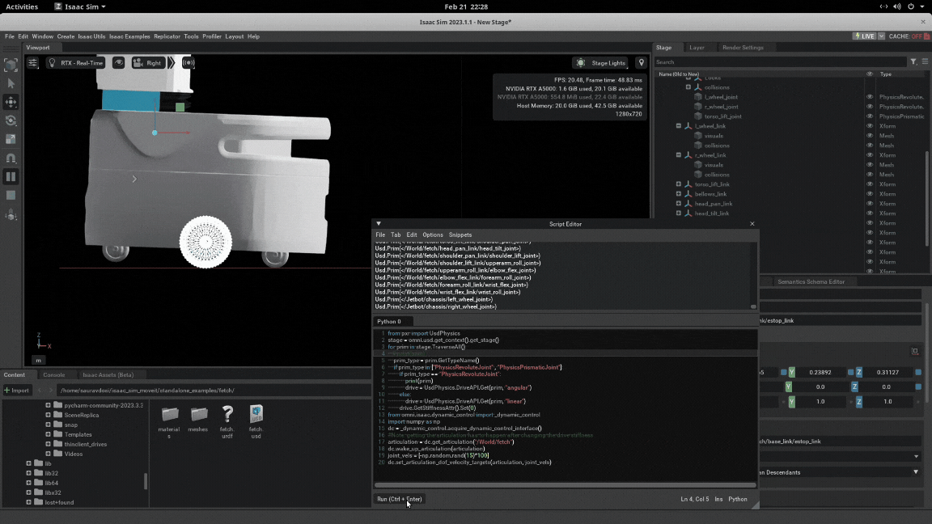Stop the simulation
This screenshot has height=524, width=932.
11,196
